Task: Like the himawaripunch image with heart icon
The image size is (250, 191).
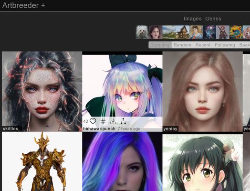Action: click(x=93, y=121)
